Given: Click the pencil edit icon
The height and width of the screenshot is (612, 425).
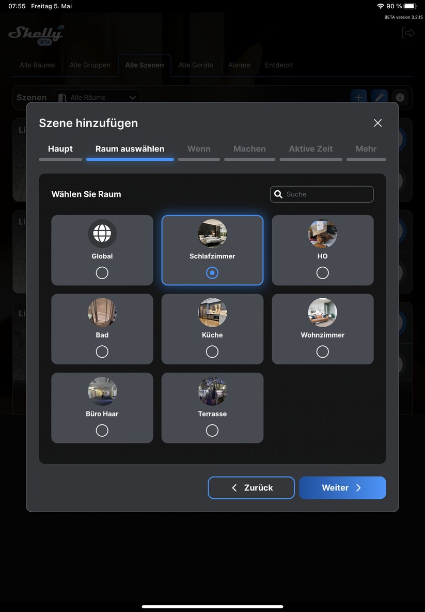Looking at the screenshot, I should pos(379,97).
